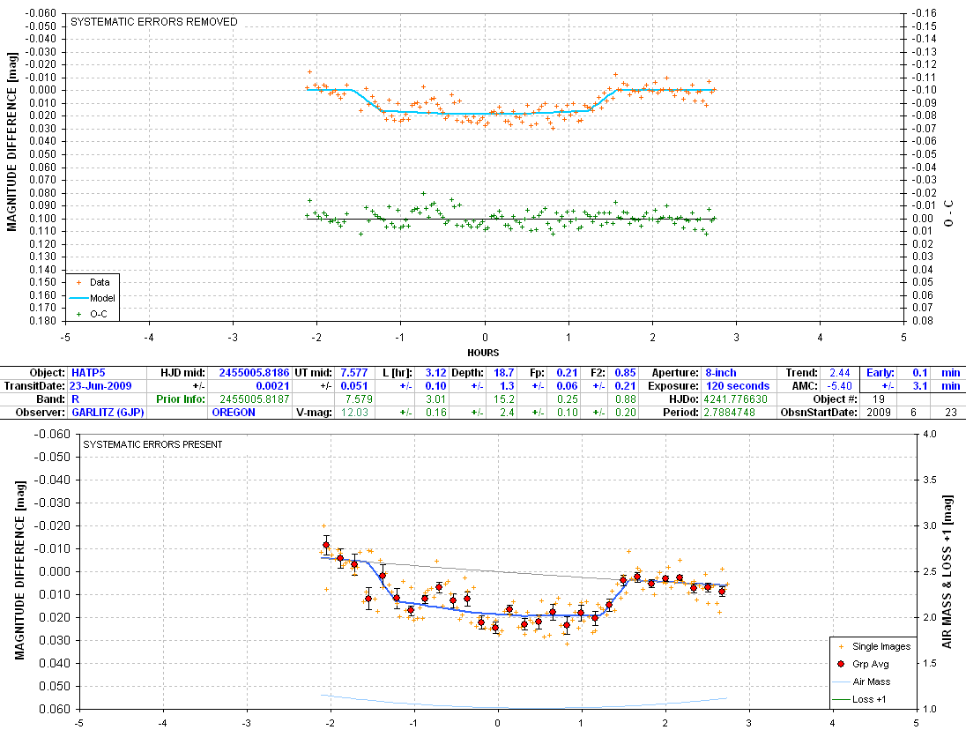Select the OREGON location cell

pyautogui.click(x=234, y=412)
